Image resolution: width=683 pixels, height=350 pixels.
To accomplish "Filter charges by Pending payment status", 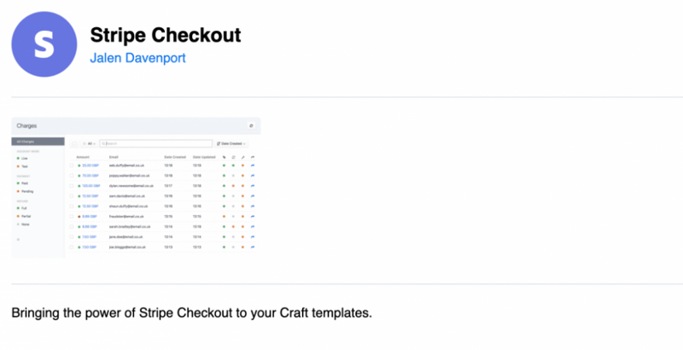I will click(x=26, y=192).
